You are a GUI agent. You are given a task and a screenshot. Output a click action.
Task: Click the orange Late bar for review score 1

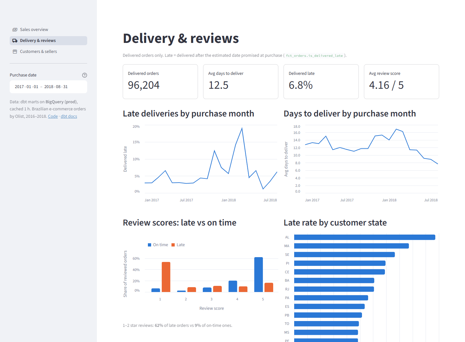point(166,277)
